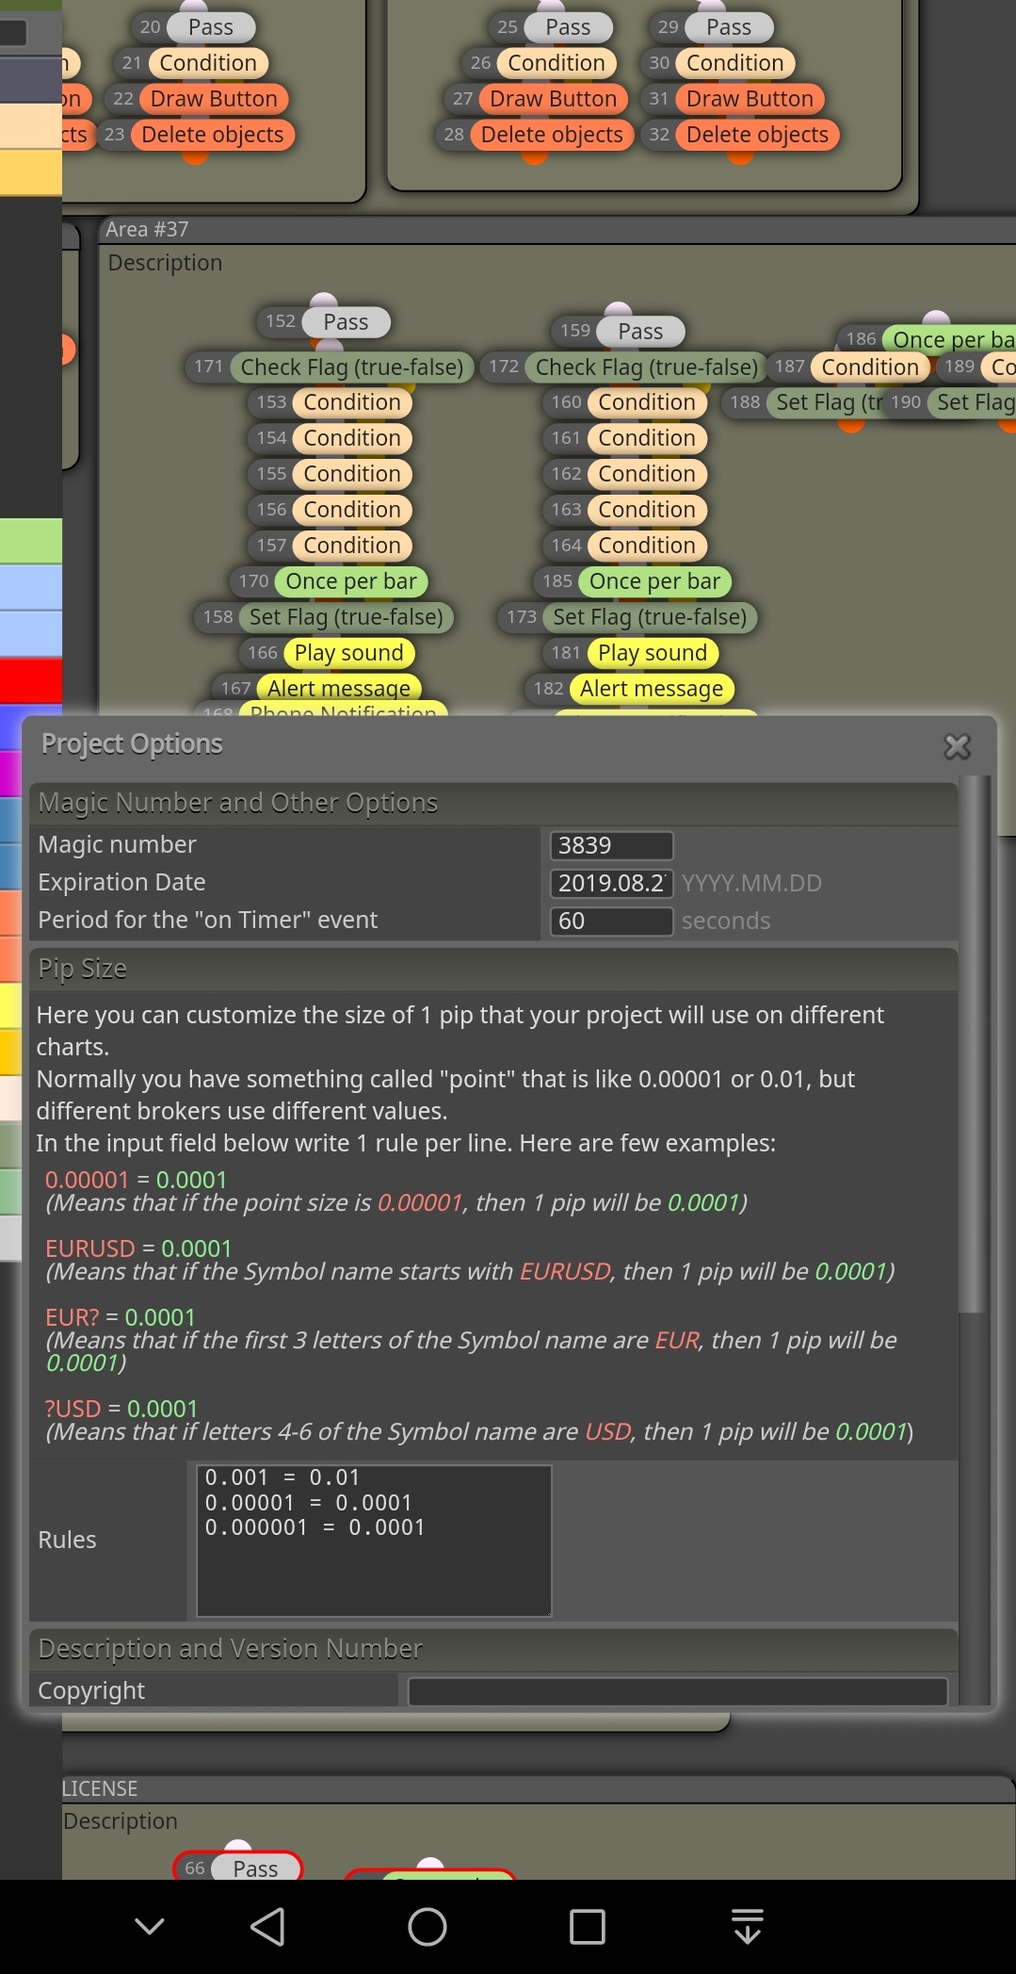Collapse the Description and Version Number section
The width and height of the screenshot is (1016, 1974).
493,1648
